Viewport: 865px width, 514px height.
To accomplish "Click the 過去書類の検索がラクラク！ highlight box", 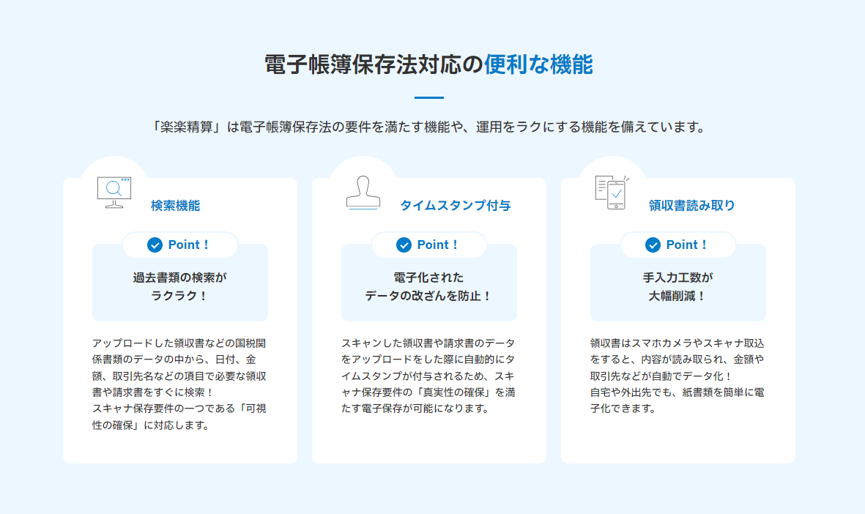I will pos(180,287).
